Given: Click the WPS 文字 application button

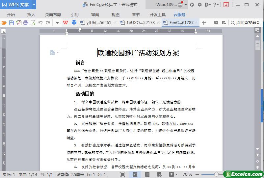Looking at the screenshot, I should pyautogui.click(x=15, y=5).
